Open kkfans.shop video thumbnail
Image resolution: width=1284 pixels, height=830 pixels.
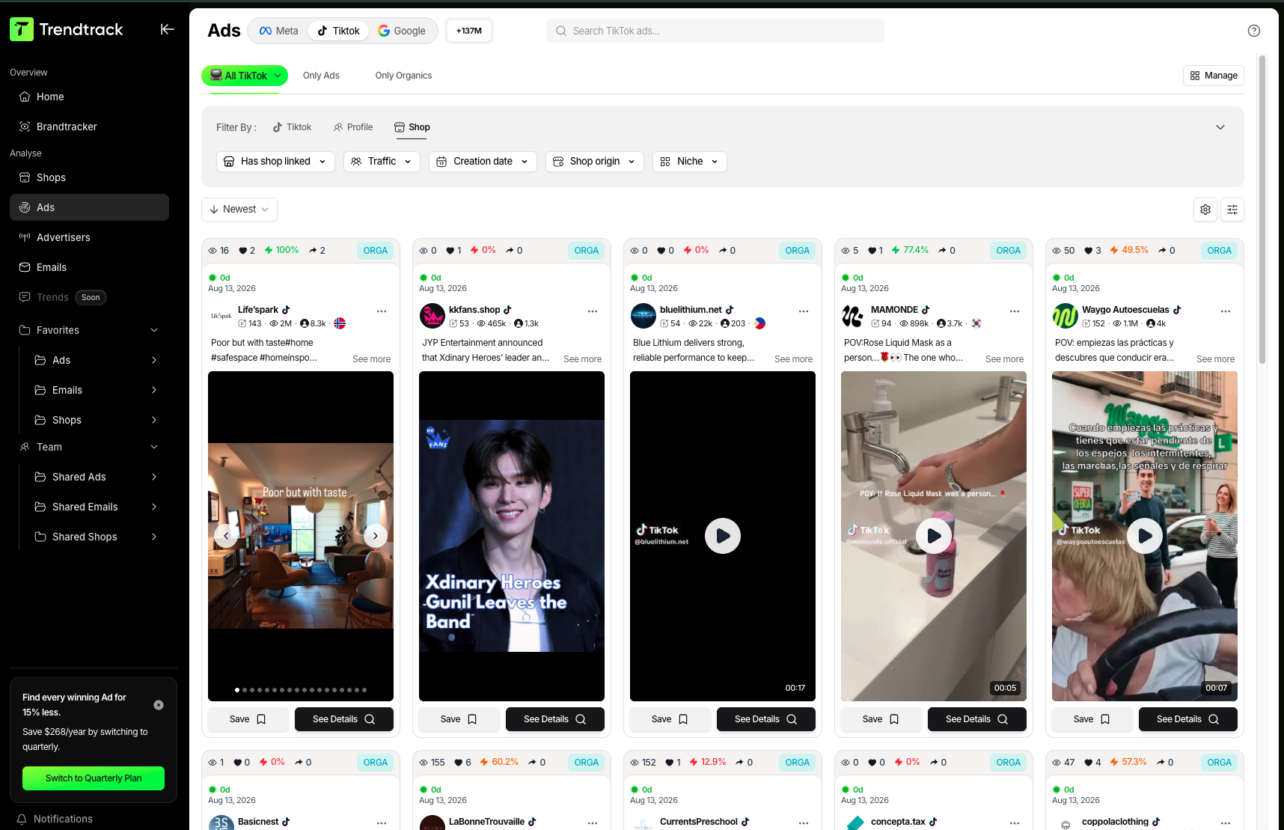click(x=512, y=536)
